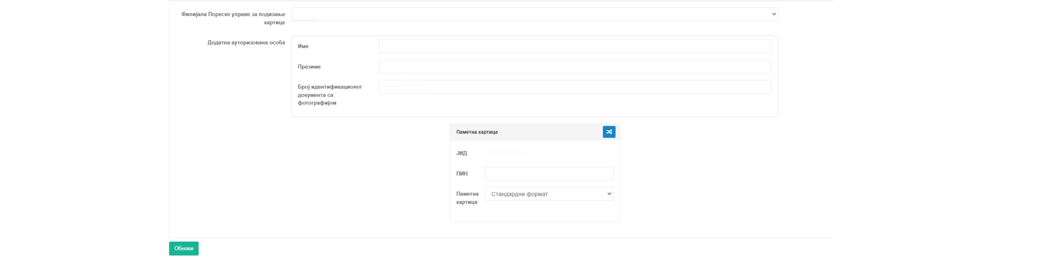
Task: Select the Број идентификационог документа input
Action: pyautogui.click(x=574, y=87)
